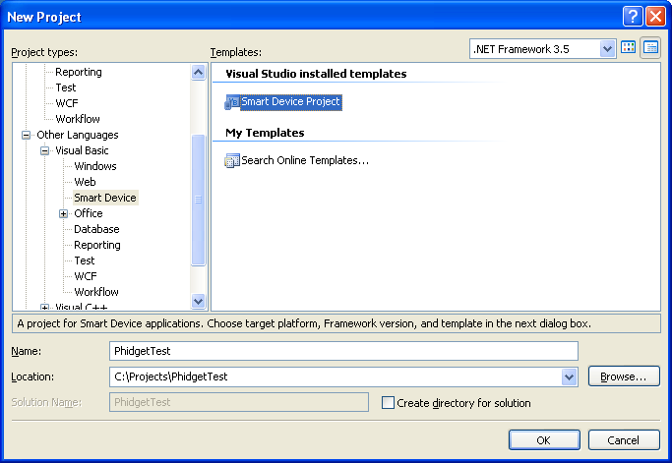
Task: Switch to small icons view
Action: (650, 48)
